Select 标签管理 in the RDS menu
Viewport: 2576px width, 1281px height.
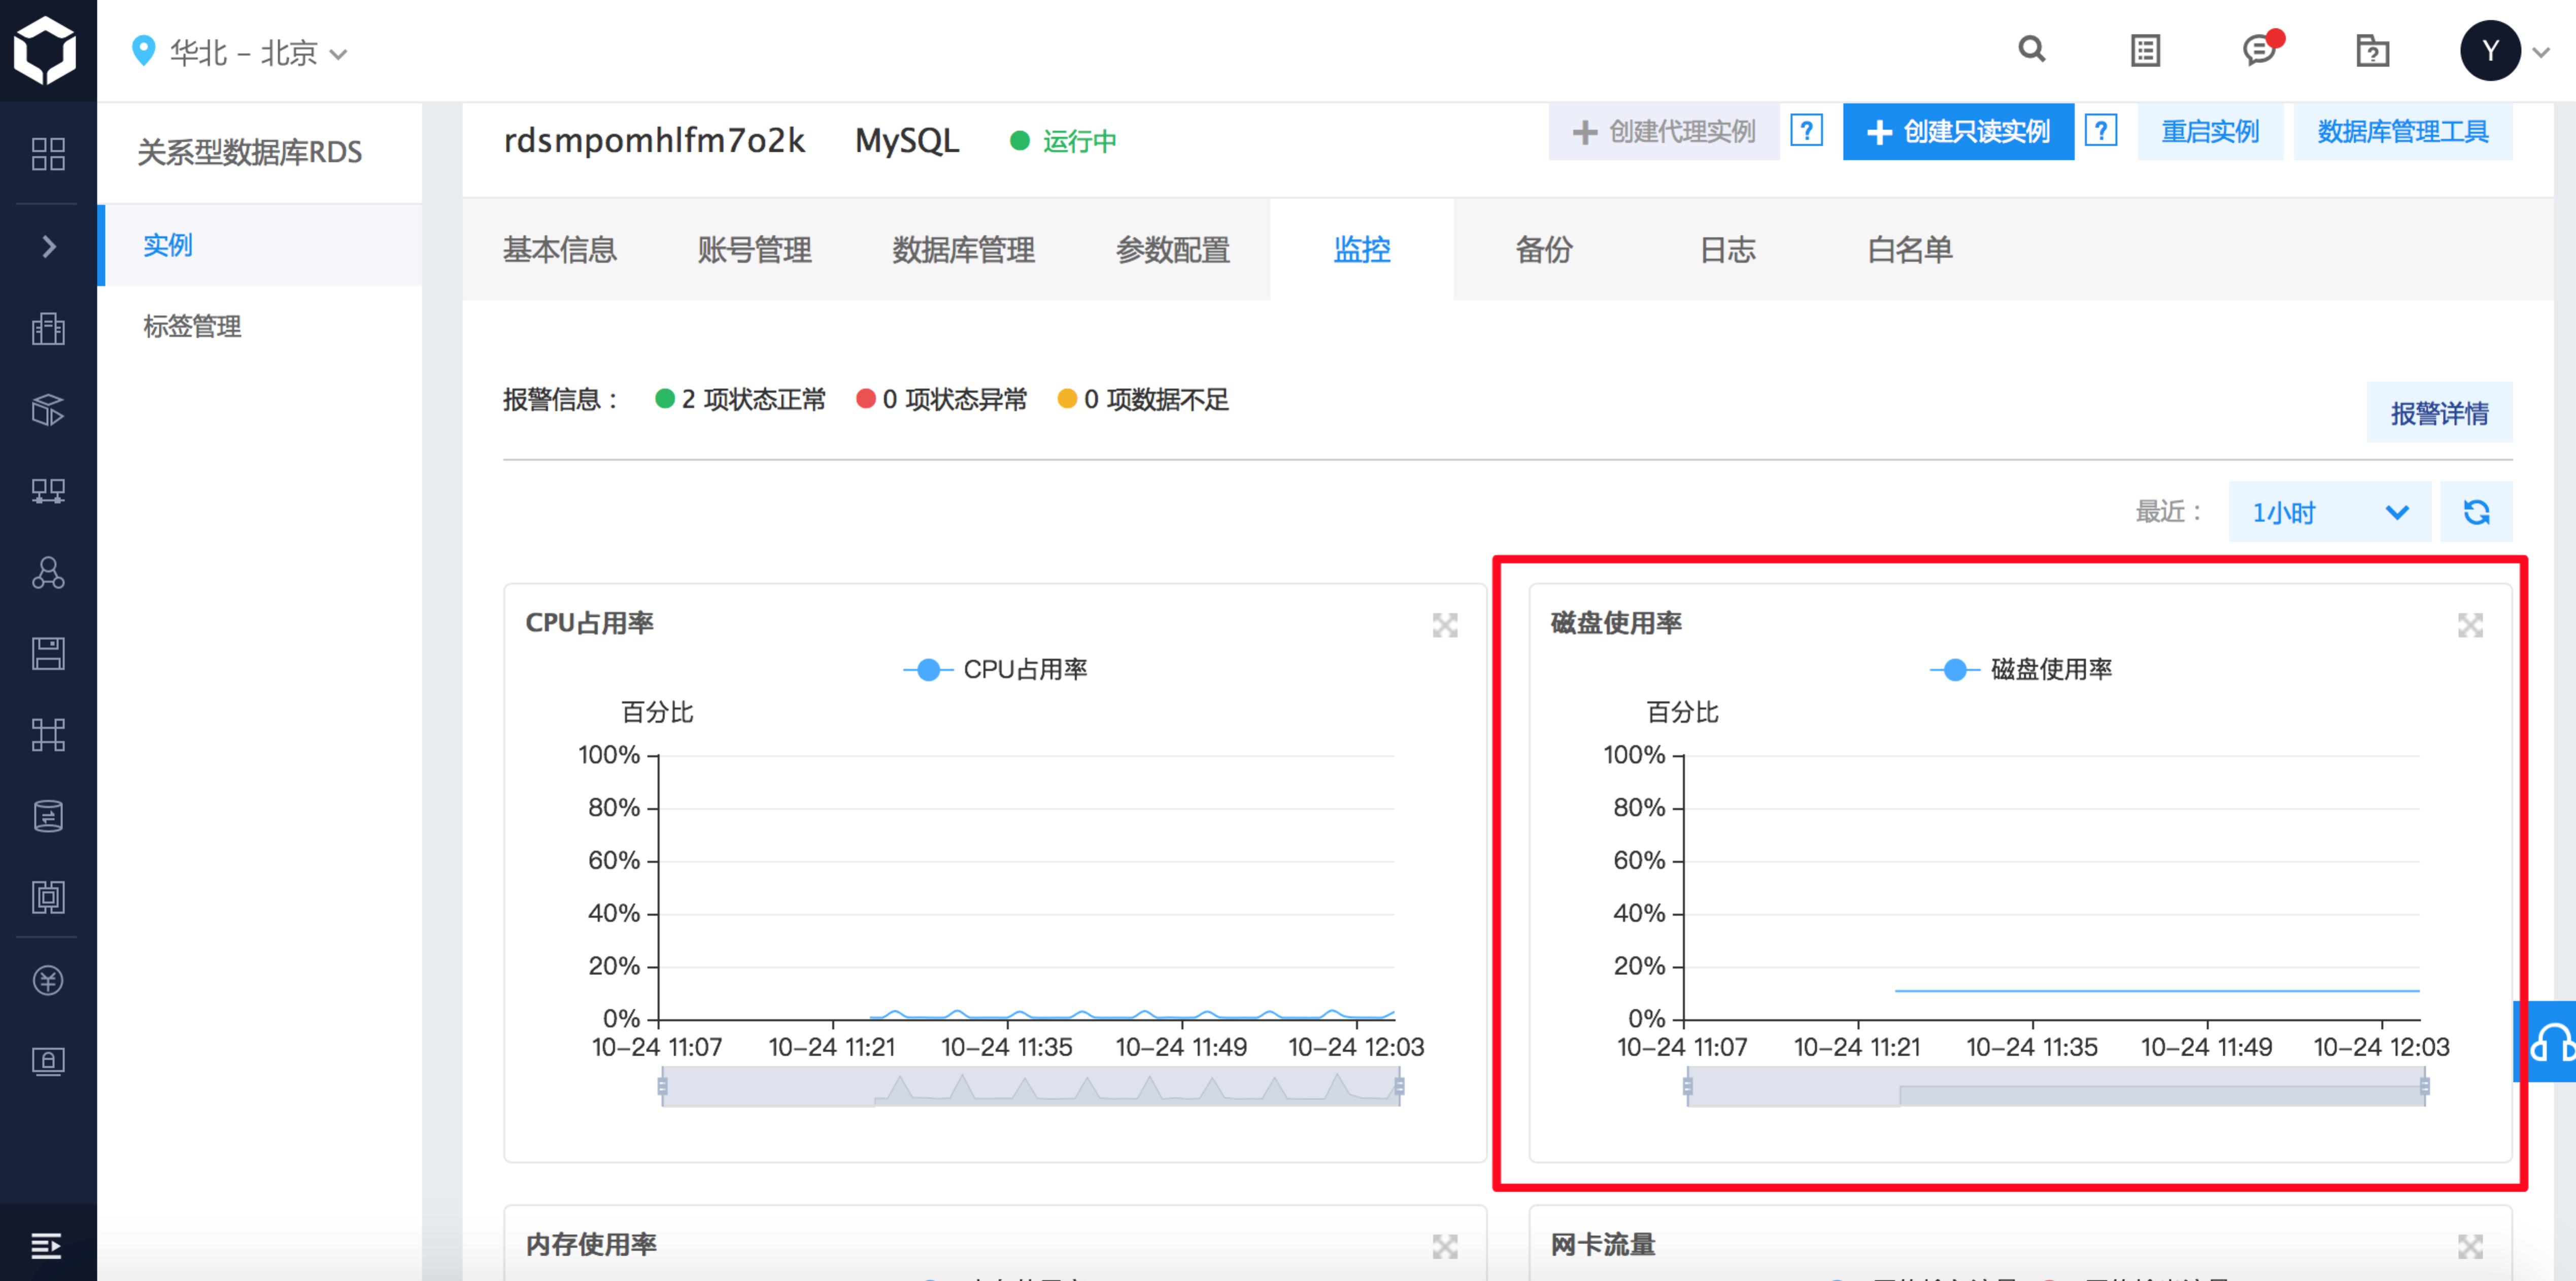point(192,326)
